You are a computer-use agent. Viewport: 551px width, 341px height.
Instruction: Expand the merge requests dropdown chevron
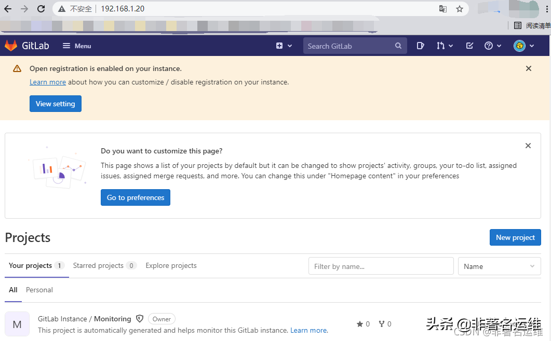pyautogui.click(x=451, y=46)
